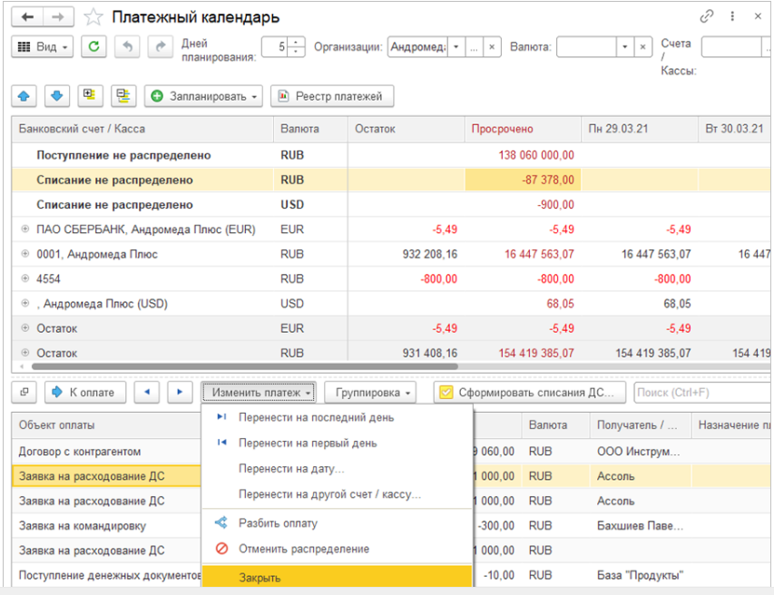This screenshot has height=595, width=774.
Task: Click the blue down arrow icon
Action: [56, 95]
